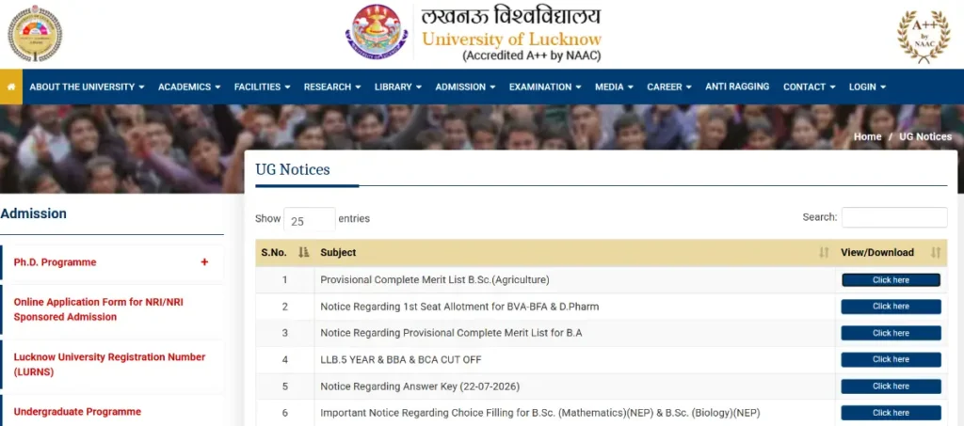Open Online Application Form for NRI link

pyautogui.click(x=98, y=309)
